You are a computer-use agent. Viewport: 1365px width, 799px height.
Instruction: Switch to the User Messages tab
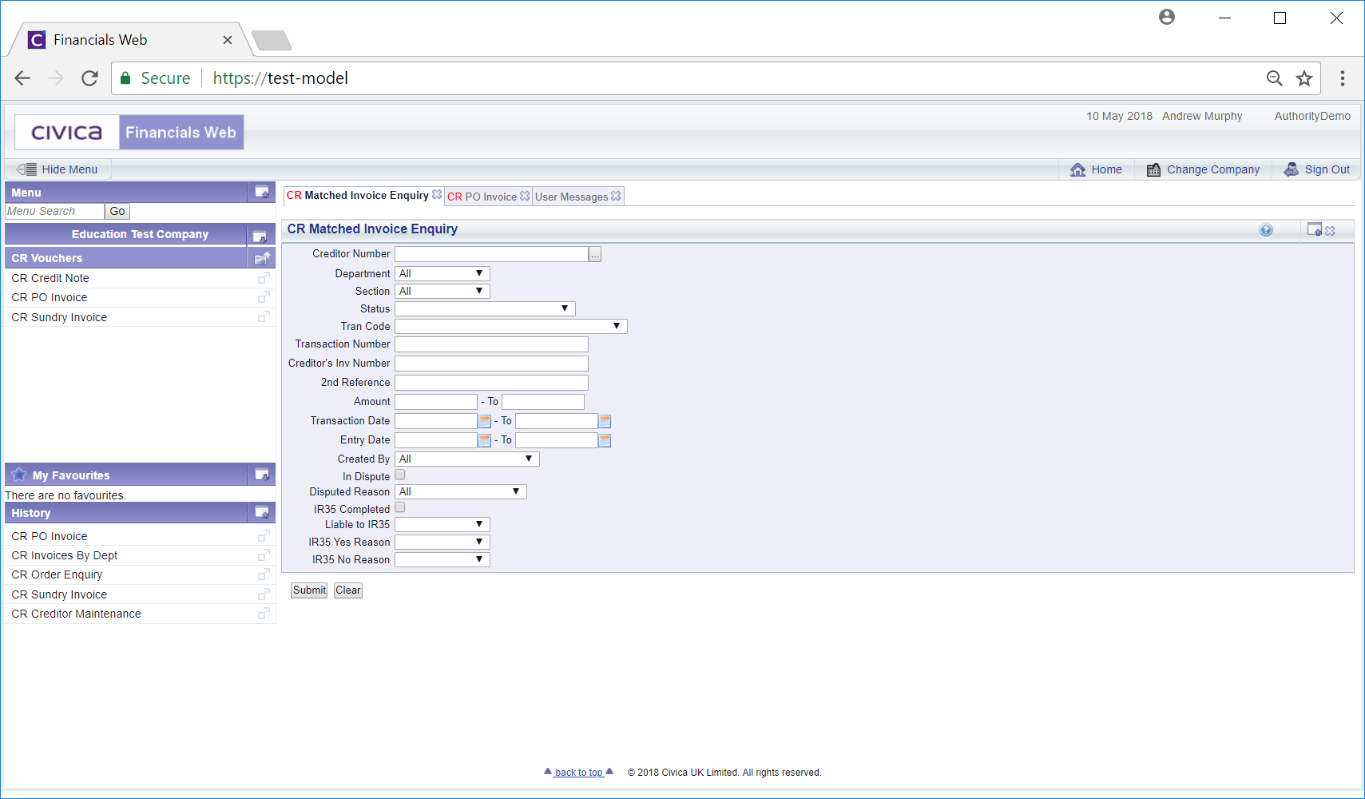[571, 197]
